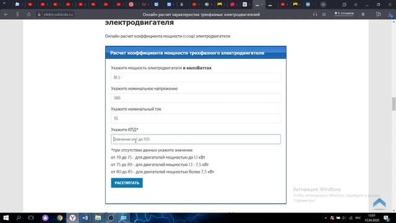Switch to Yandex Browser taskbar icon

coord(72,217)
